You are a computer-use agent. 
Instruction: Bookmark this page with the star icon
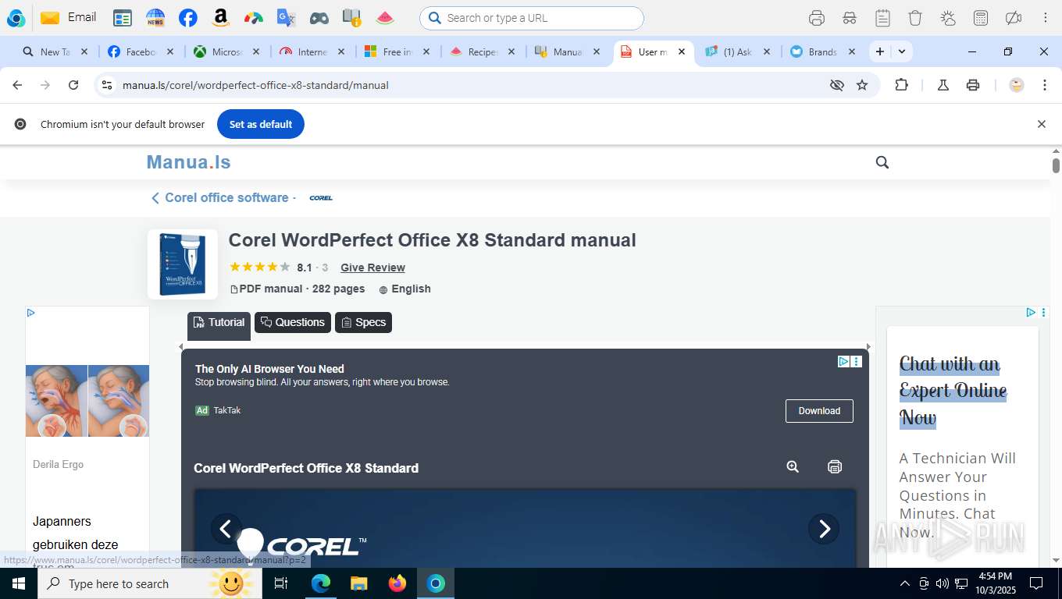(862, 85)
